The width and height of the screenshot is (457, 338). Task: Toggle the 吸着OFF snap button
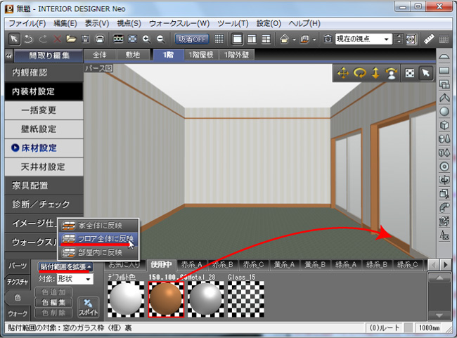click(192, 39)
